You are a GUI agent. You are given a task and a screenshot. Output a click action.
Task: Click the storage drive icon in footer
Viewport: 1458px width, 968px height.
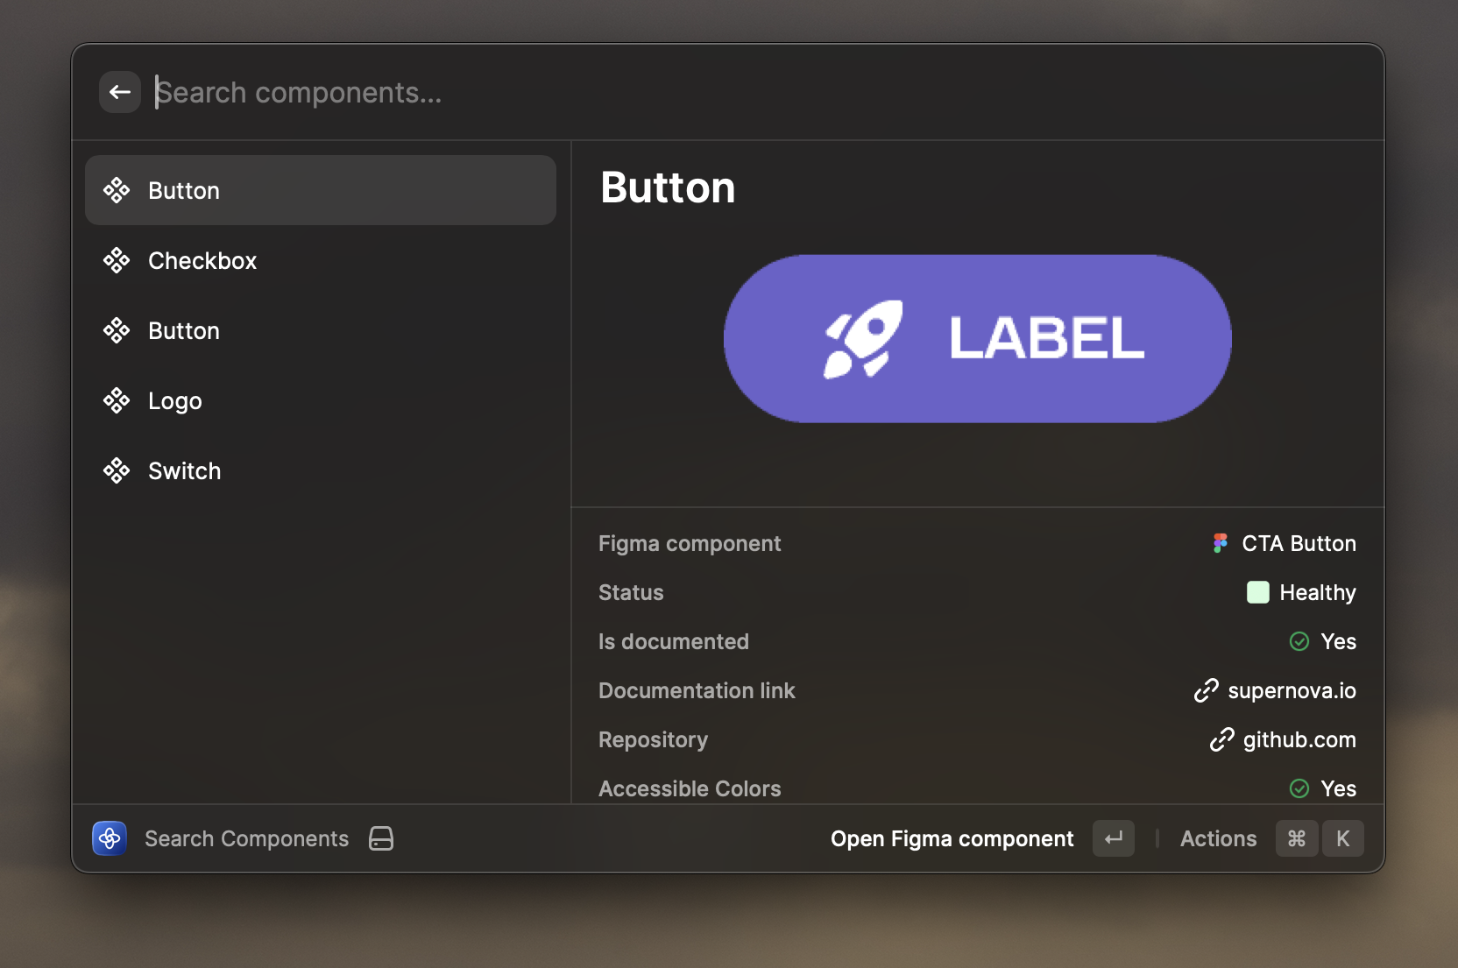pyautogui.click(x=381, y=838)
